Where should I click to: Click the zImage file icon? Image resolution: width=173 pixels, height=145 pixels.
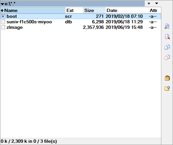tap(3, 27)
